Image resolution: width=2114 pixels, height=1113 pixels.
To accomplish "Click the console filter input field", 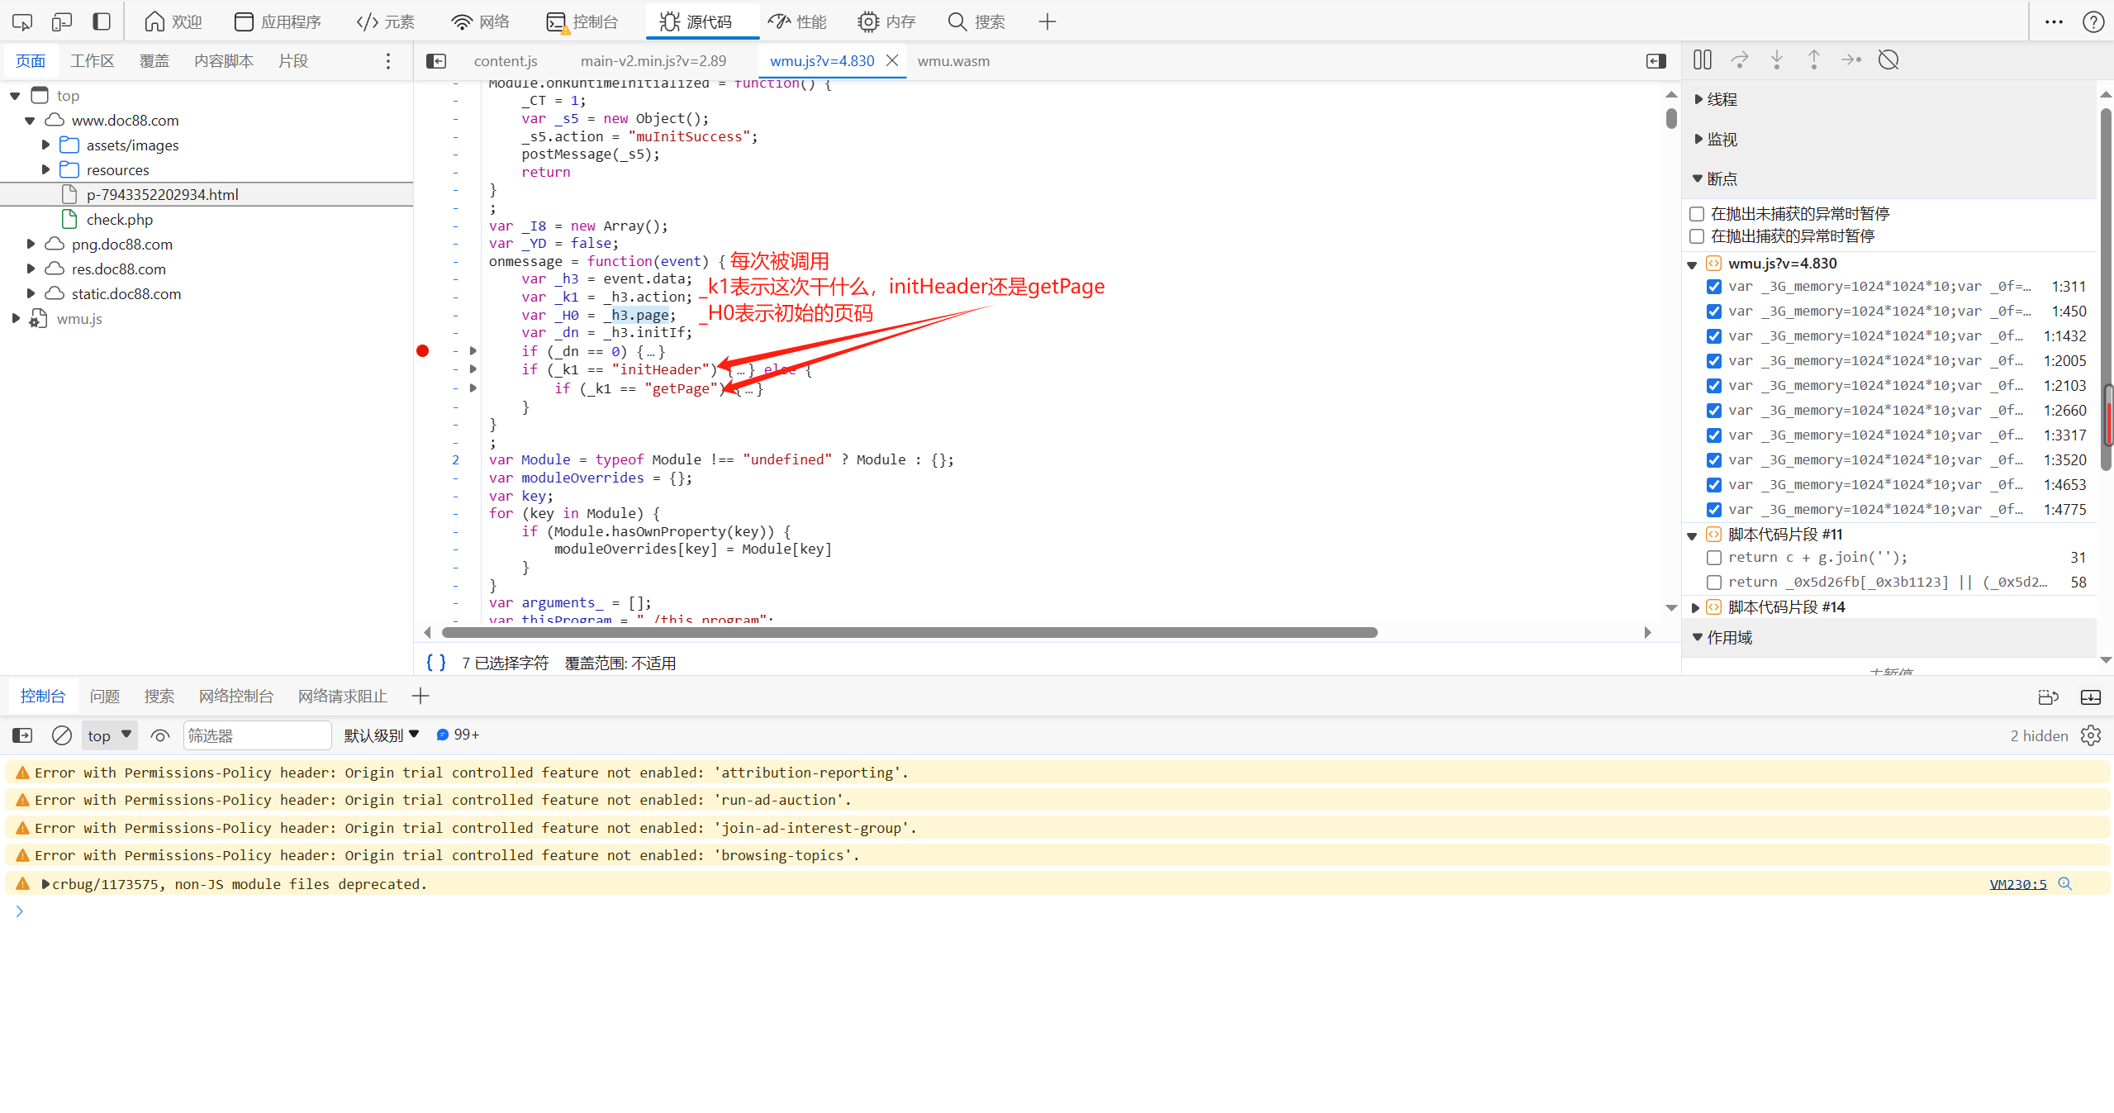I will 256,735.
